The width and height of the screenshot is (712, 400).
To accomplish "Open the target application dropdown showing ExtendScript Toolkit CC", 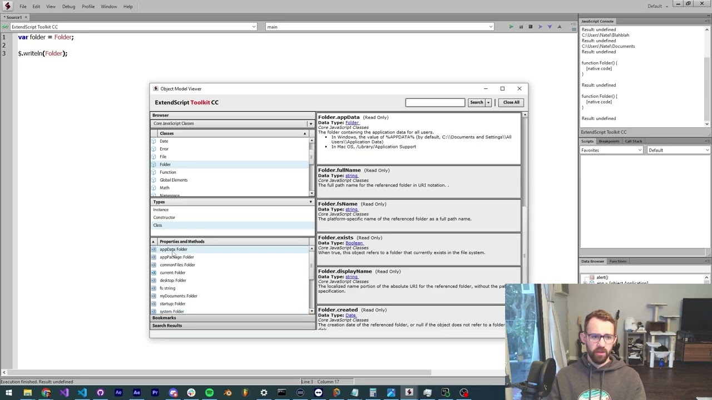I will pos(133,27).
